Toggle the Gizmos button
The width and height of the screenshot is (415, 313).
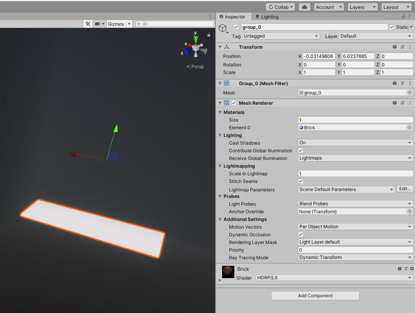click(x=116, y=24)
